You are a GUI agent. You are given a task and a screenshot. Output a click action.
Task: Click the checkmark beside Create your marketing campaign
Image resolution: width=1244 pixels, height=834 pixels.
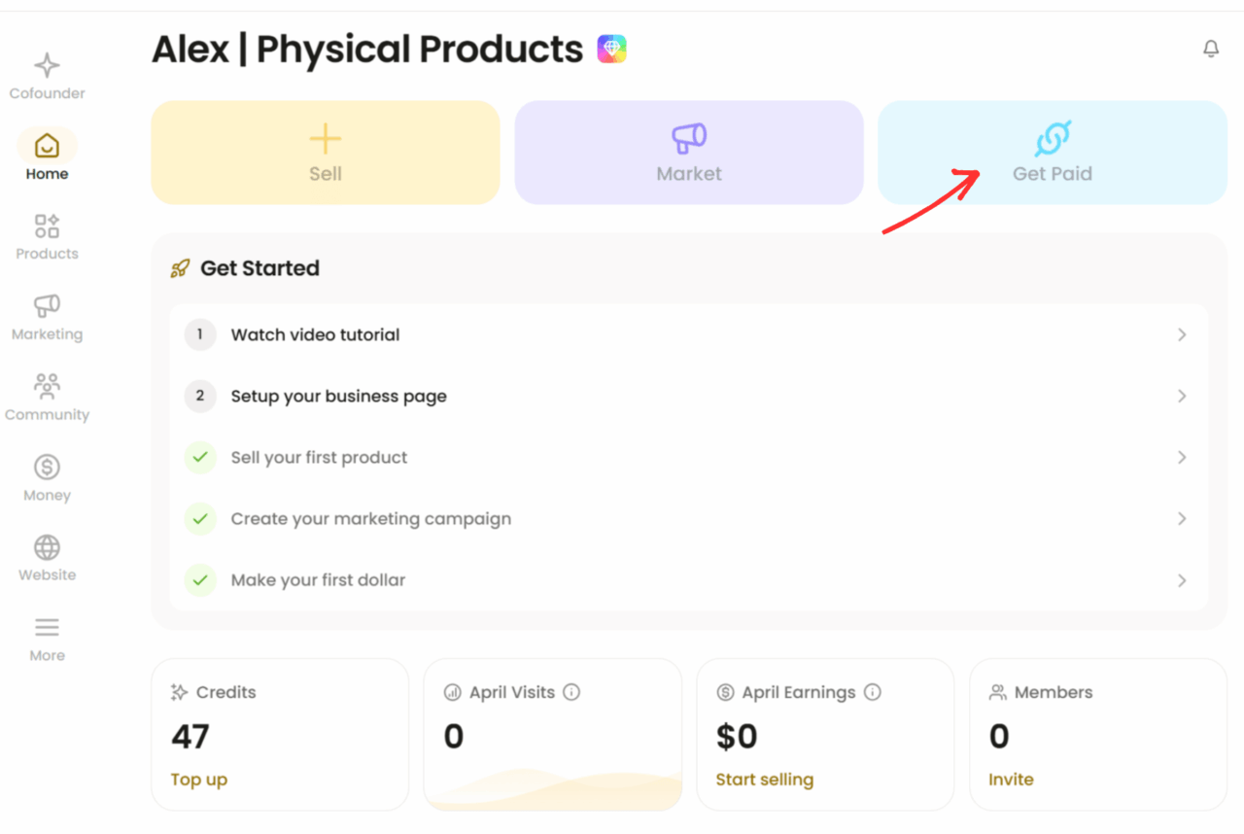pyautogui.click(x=200, y=519)
